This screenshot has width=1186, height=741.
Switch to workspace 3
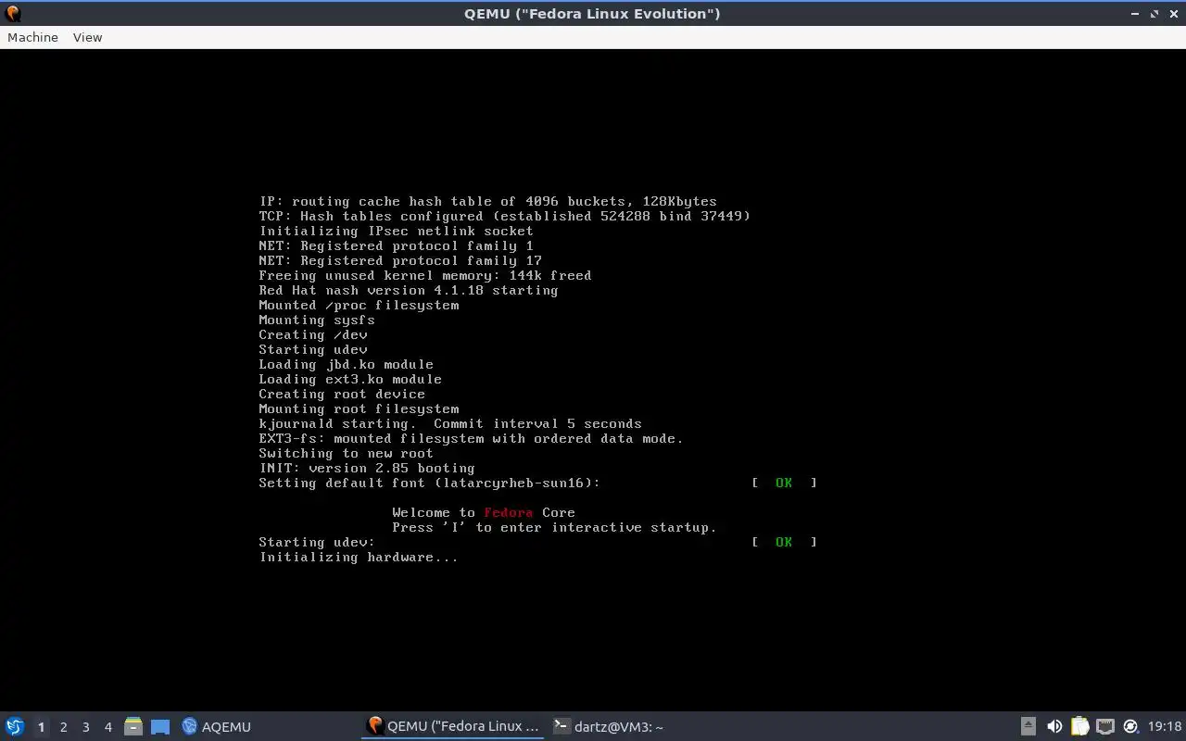(85, 727)
